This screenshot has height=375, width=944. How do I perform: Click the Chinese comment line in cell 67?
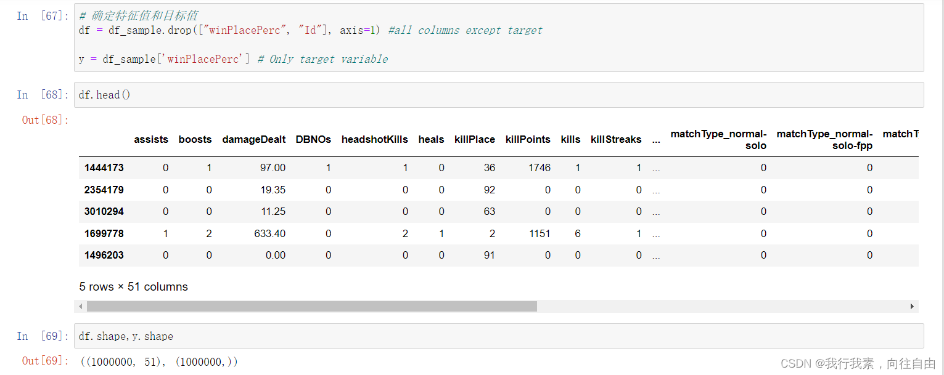tap(139, 16)
